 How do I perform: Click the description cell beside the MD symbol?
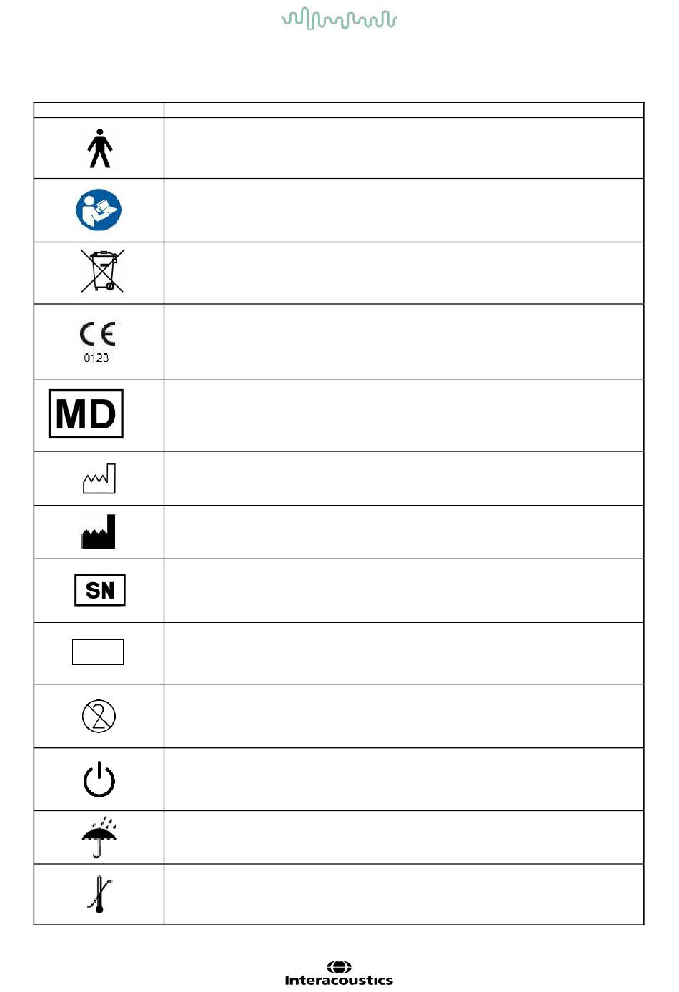tap(404, 416)
